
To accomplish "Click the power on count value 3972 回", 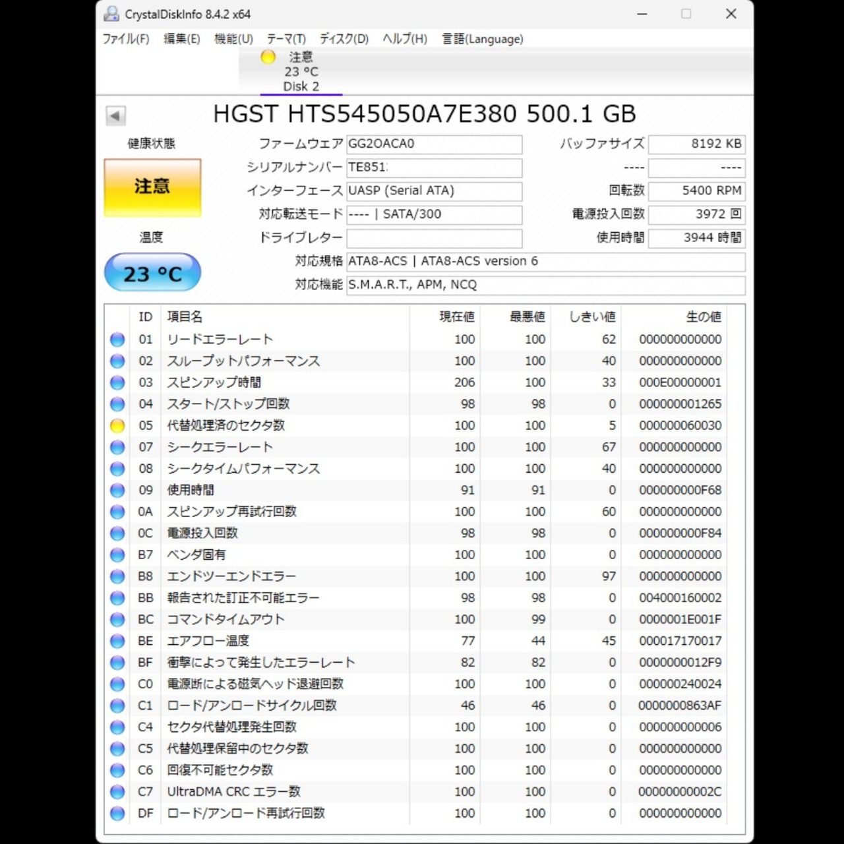I will click(697, 214).
